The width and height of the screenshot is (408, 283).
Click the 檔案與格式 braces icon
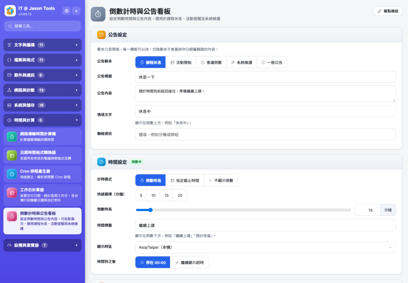pyautogui.click(x=10, y=60)
